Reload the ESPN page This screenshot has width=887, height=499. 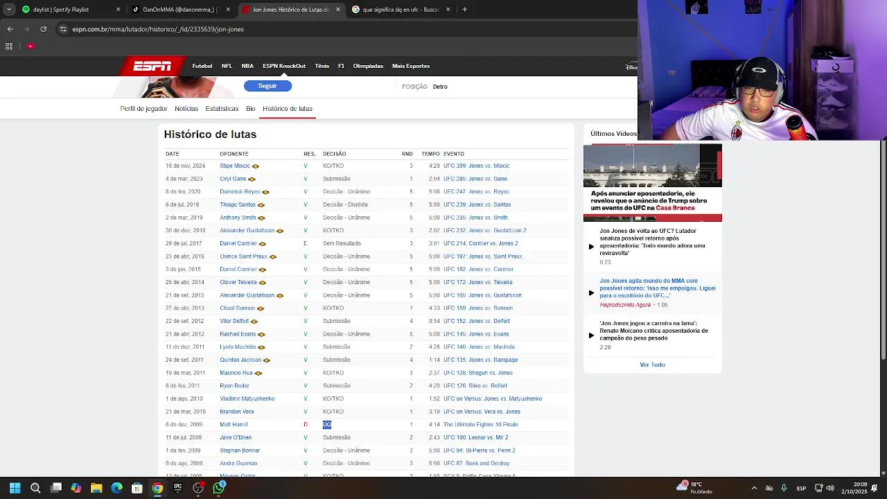pyautogui.click(x=43, y=29)
